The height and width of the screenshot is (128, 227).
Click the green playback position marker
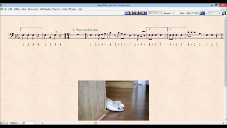(x=56, y=32)
